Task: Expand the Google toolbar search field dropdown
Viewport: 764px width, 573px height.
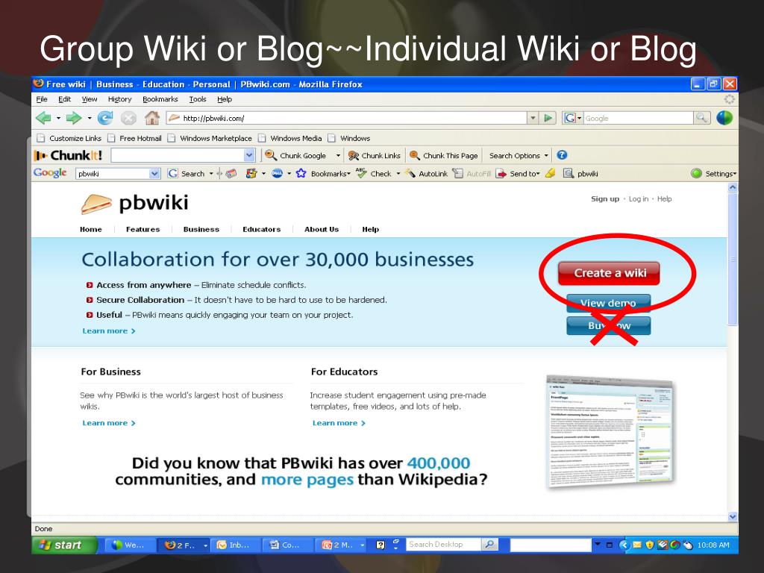Action: 154,173
